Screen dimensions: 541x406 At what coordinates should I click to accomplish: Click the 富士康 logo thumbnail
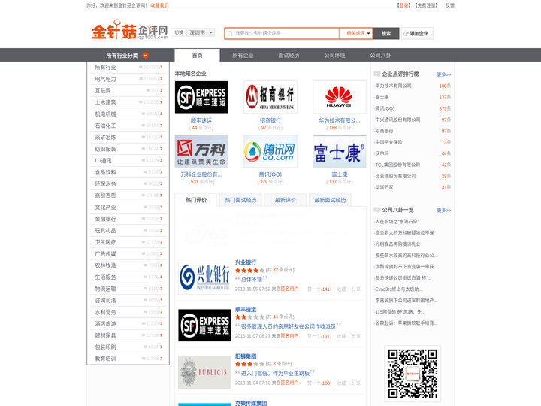coord(339,151)
